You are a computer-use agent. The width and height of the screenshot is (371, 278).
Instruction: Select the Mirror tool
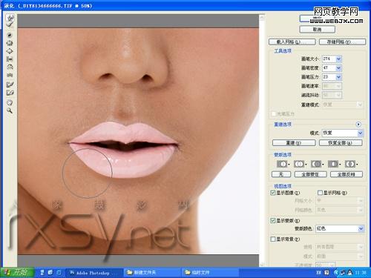coord(10,67)
